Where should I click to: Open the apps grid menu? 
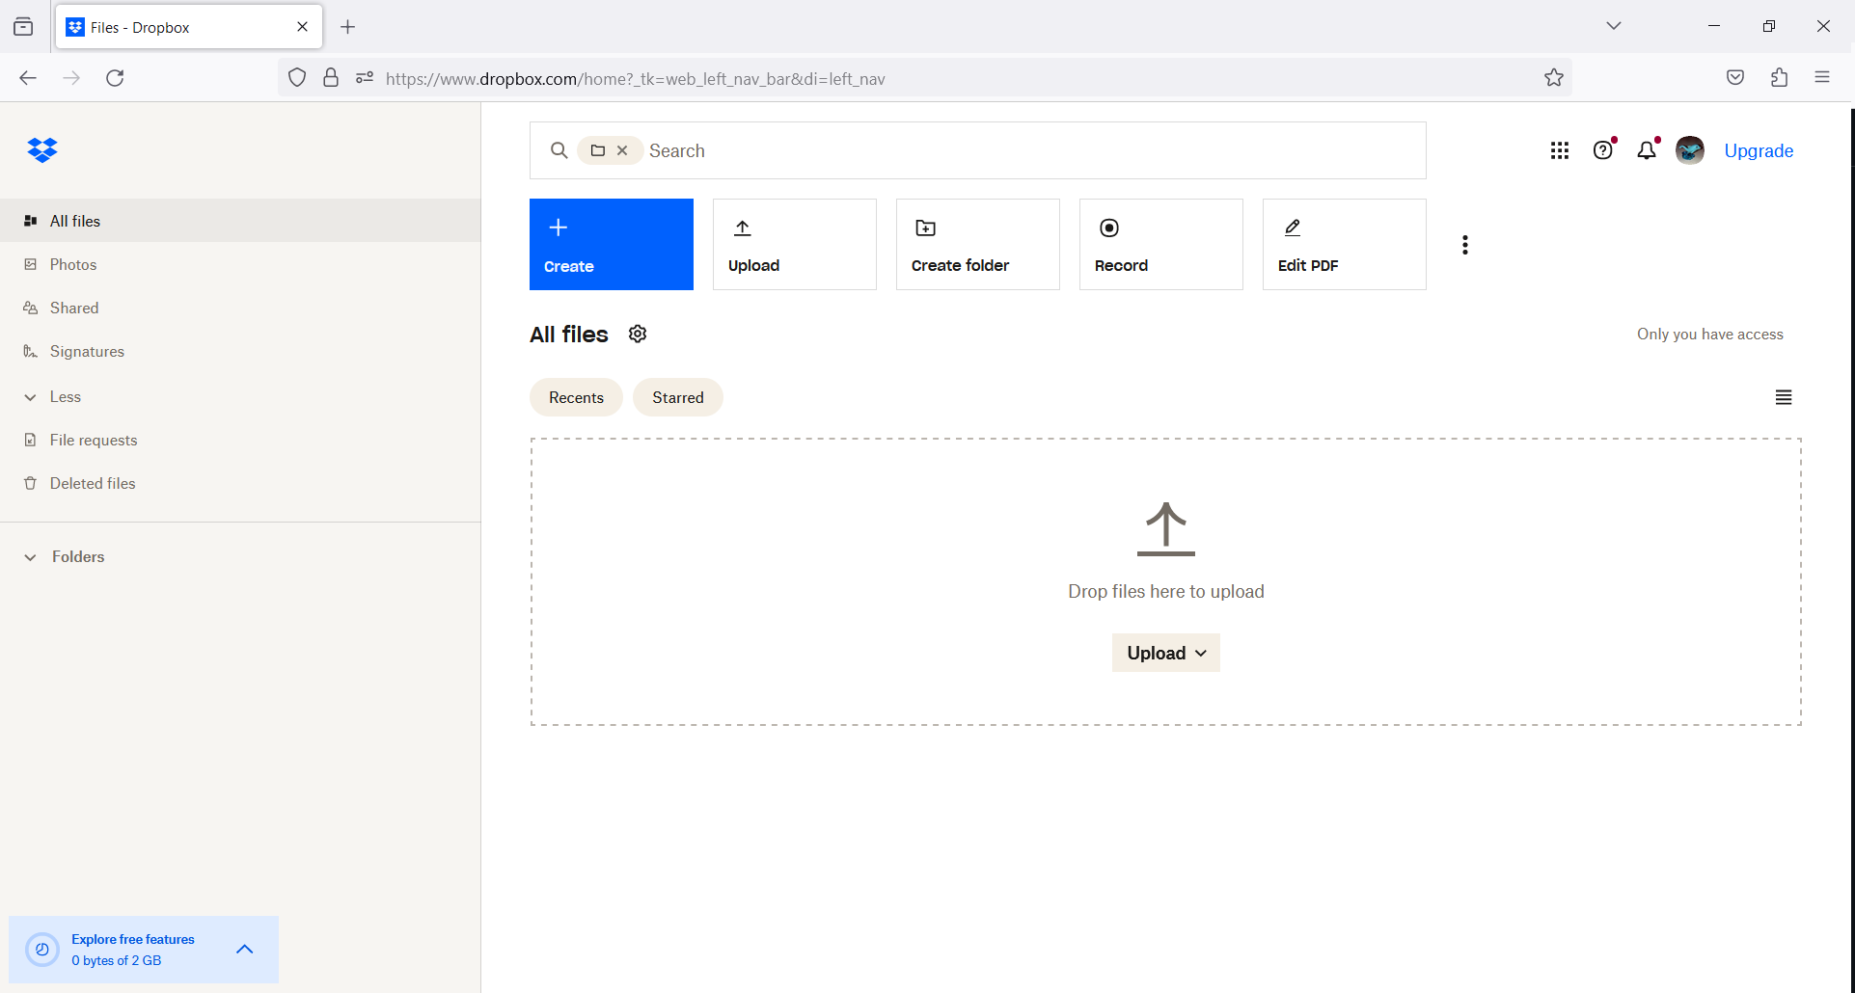[1560, 150]
